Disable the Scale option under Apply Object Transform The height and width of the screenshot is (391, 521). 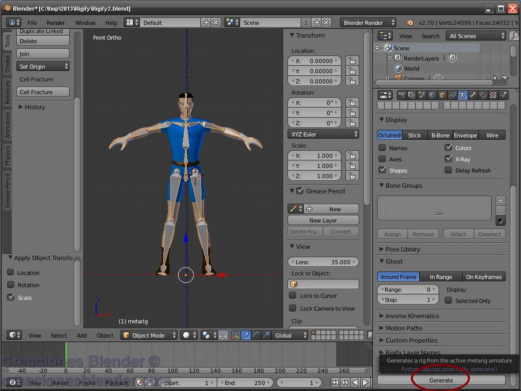(11, 298)
